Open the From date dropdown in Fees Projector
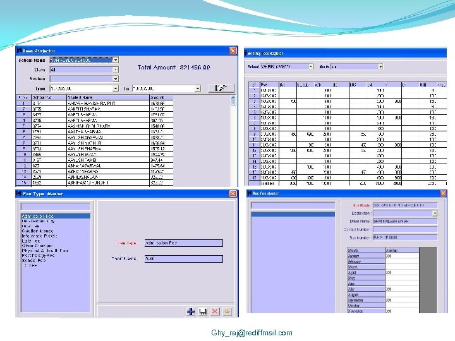The image size is (455, 341). click(x=115, y=88)
